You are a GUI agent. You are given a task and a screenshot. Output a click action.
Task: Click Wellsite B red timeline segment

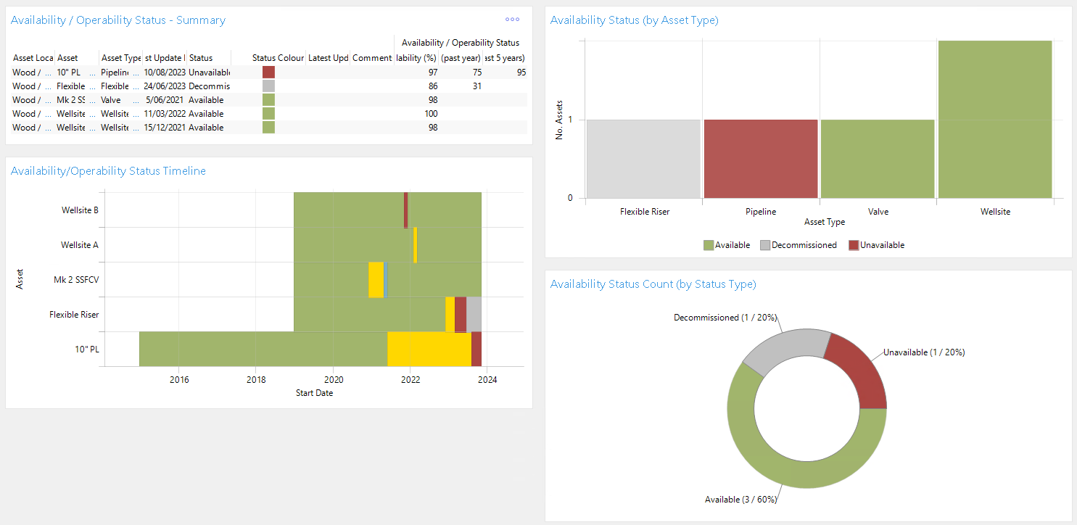click(405, 210)
